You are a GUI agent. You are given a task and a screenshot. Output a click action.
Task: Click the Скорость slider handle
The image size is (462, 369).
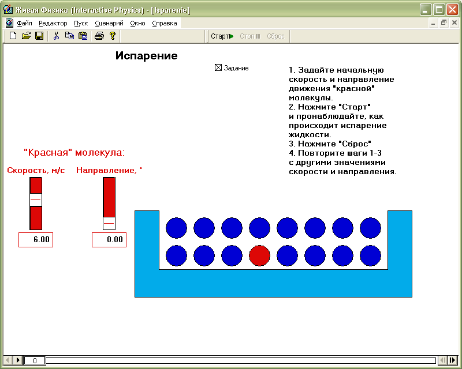(x=36, y=200)
